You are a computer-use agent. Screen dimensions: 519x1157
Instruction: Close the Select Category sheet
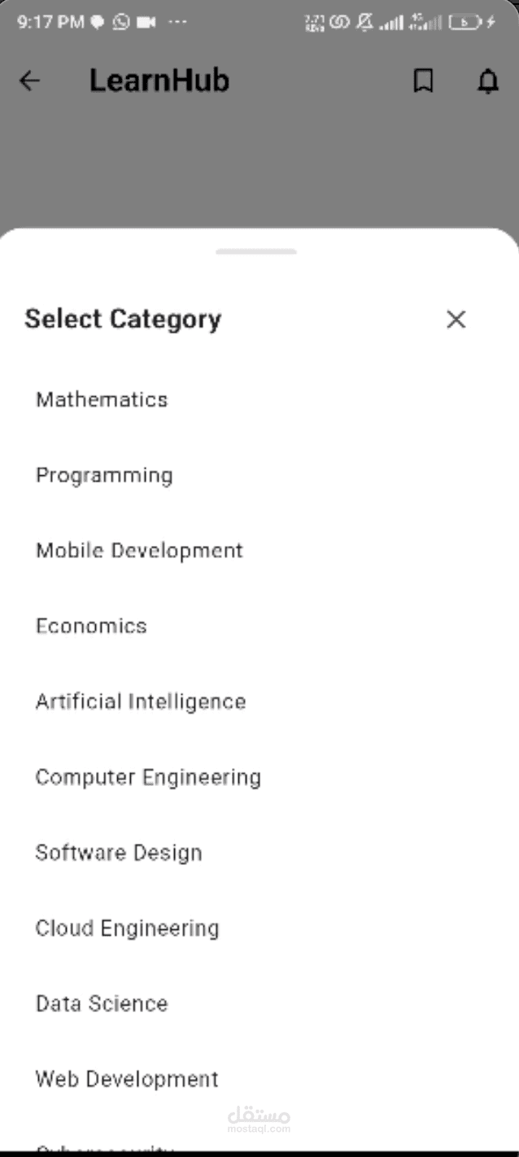[x=456, y=319]
